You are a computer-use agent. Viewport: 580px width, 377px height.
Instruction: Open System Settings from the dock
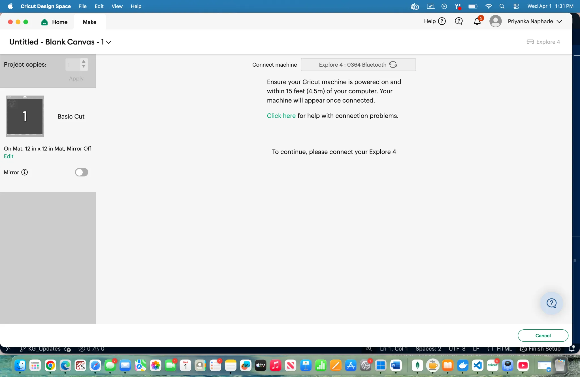pos(366,366)
